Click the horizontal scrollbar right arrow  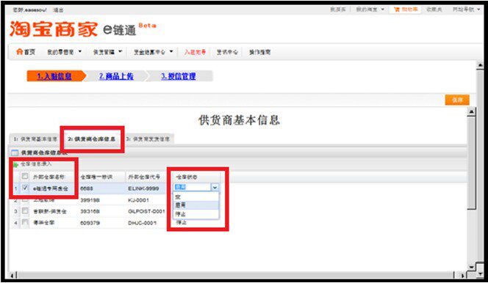click(x=463, y=275)
